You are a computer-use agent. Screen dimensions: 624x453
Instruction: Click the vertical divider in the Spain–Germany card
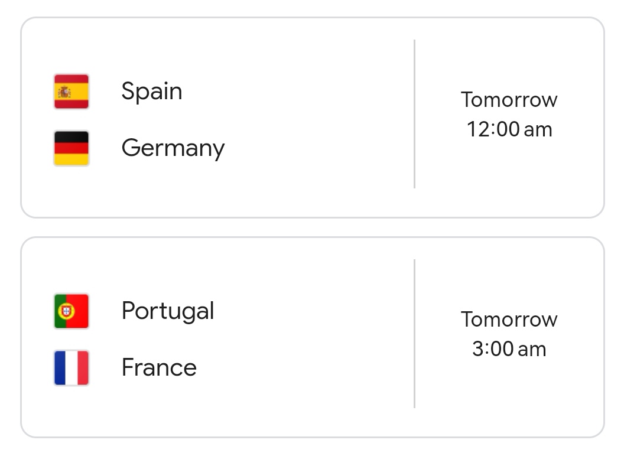coord(414,114)
